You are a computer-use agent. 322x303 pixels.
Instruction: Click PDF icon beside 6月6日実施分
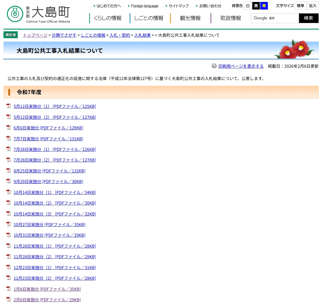(9, 128)
